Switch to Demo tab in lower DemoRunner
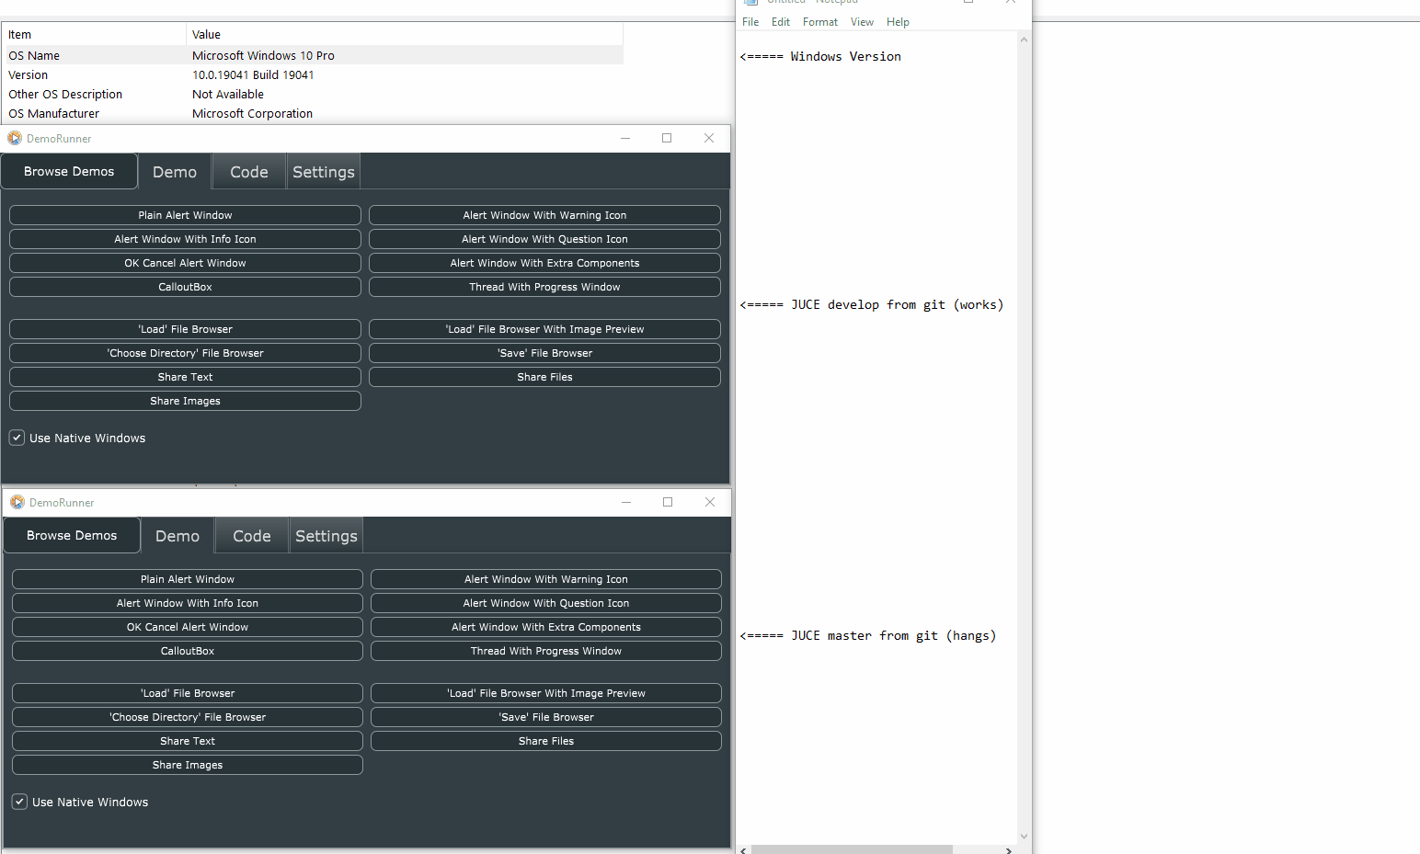Screen dimensions: 1420x854 point(177,536)
